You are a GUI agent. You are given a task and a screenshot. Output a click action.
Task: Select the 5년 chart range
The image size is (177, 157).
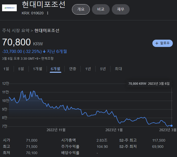(x=103, y=69)
